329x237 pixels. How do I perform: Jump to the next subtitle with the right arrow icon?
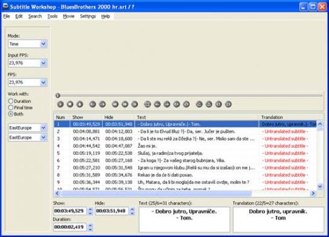pyautogui.click(x=103, y=104)
